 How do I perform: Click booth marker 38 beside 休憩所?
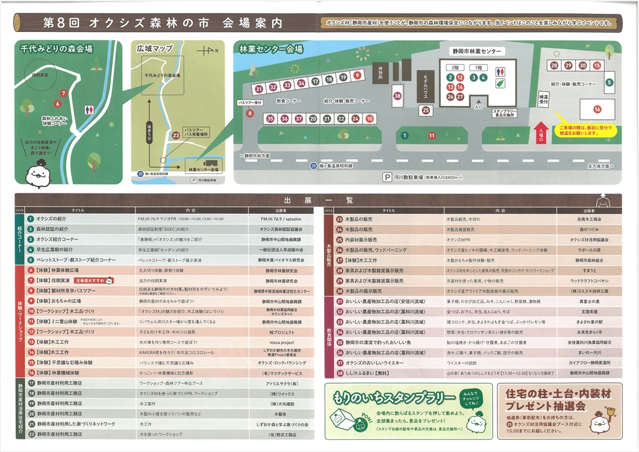tap(397, 96)
